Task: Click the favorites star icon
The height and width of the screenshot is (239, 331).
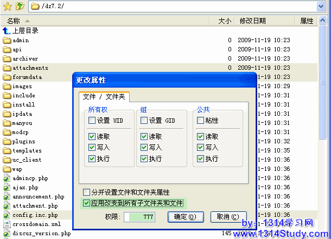Action: click(x=8, y=6)
